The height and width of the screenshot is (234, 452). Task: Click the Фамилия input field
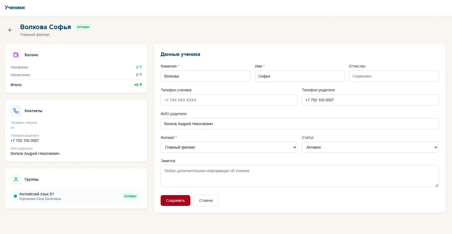pyautogui.click(x=205, y=76)
